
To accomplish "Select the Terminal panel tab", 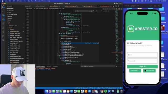I will coord(55,66).
